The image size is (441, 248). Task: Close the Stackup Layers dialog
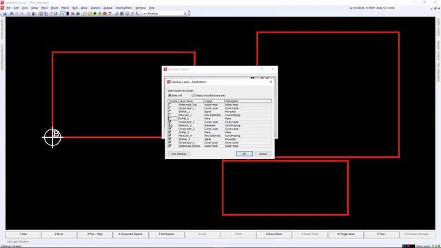click(x=271, y=82)
